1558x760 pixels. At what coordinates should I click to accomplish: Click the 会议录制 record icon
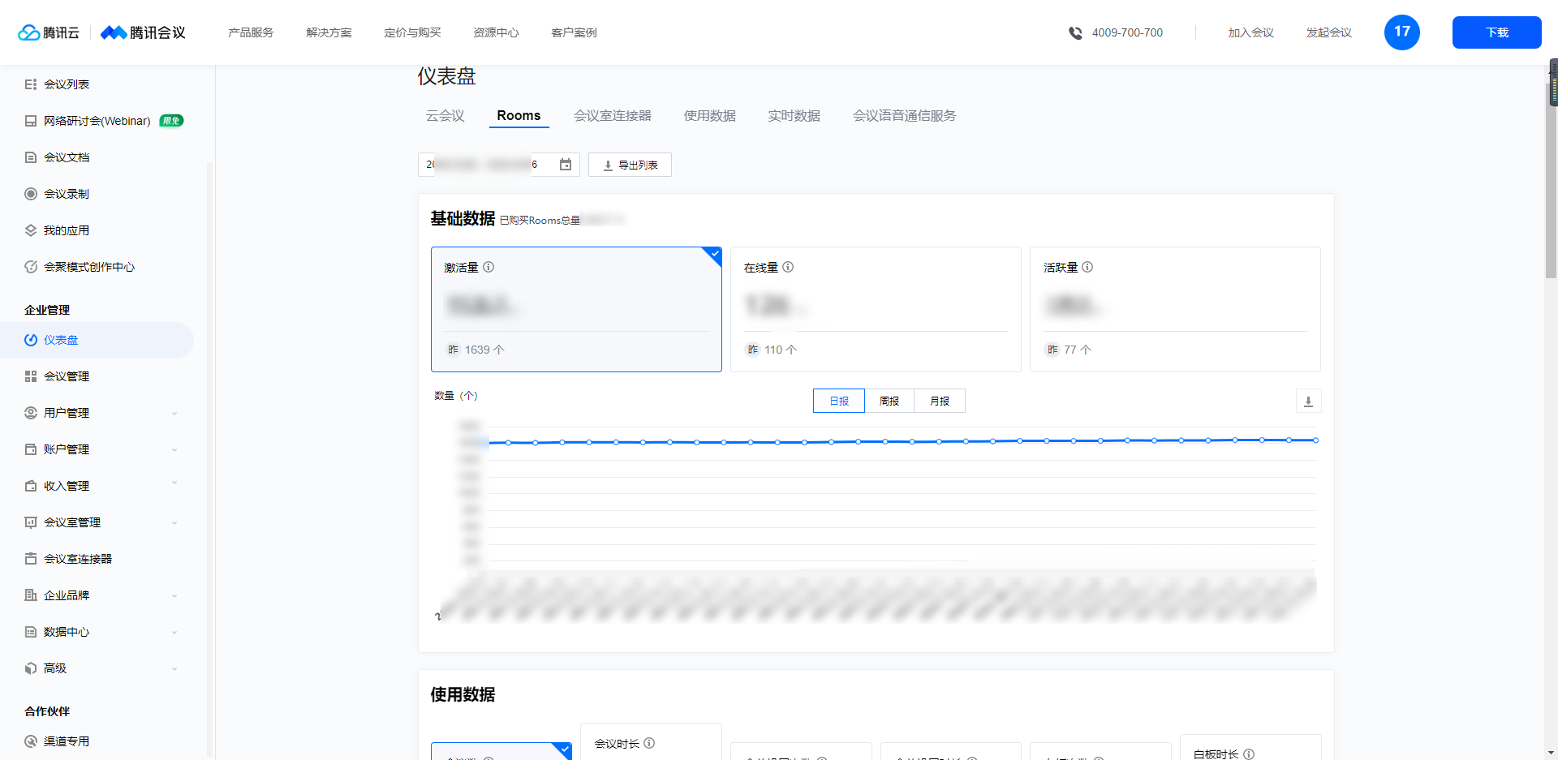pyautogui.click(x=31, y=194)
